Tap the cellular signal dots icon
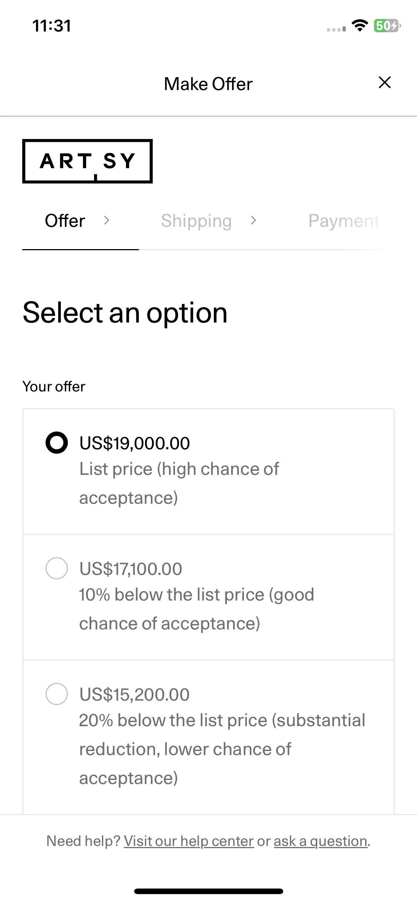The image size is (417, 903). [336, 29]
